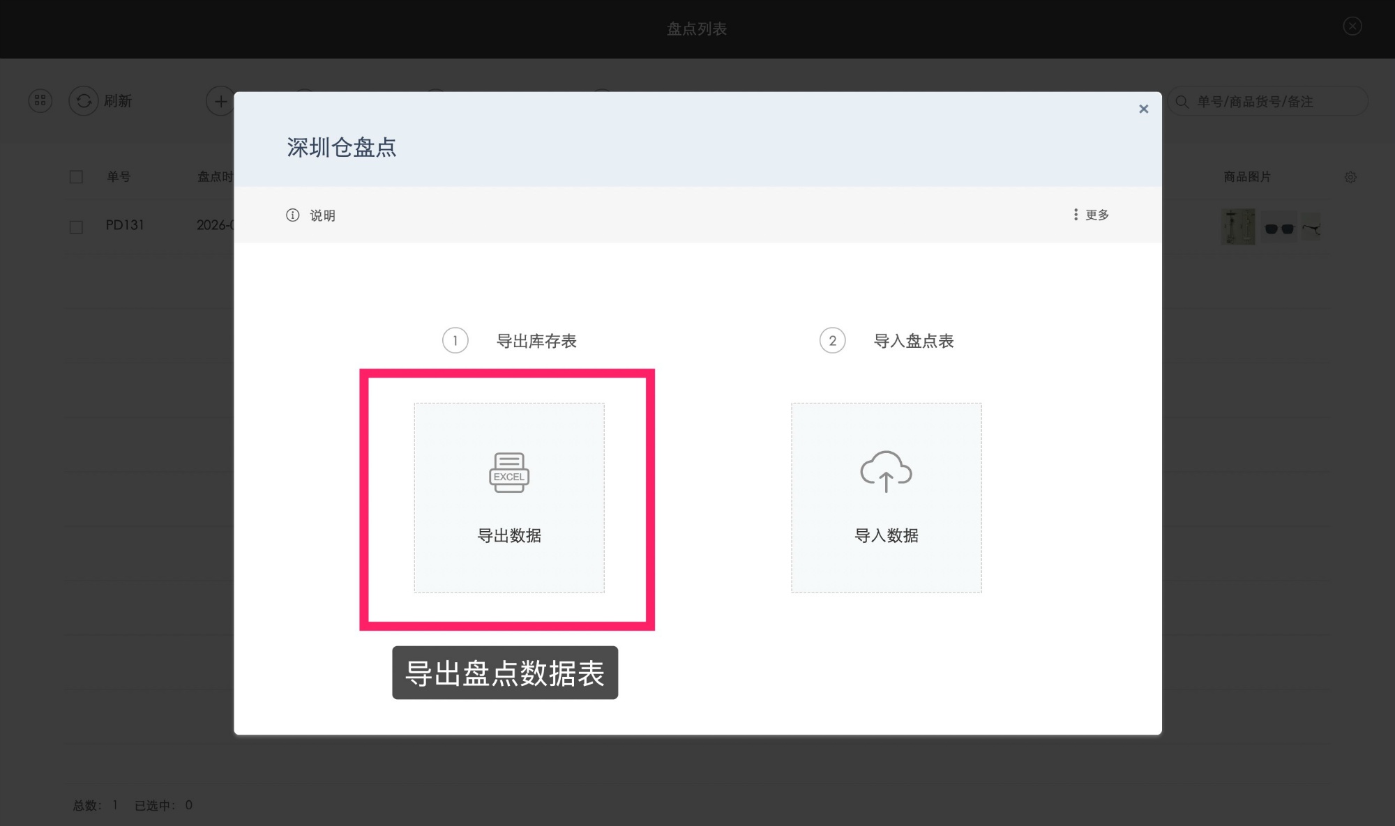Click the grid layout icon at top-left

40,100
